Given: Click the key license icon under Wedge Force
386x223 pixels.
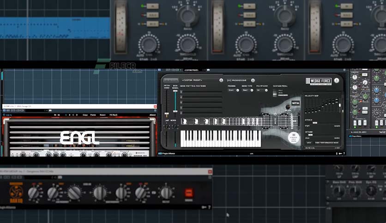Looking at the screenshot, I should click(x=340, y=153).
